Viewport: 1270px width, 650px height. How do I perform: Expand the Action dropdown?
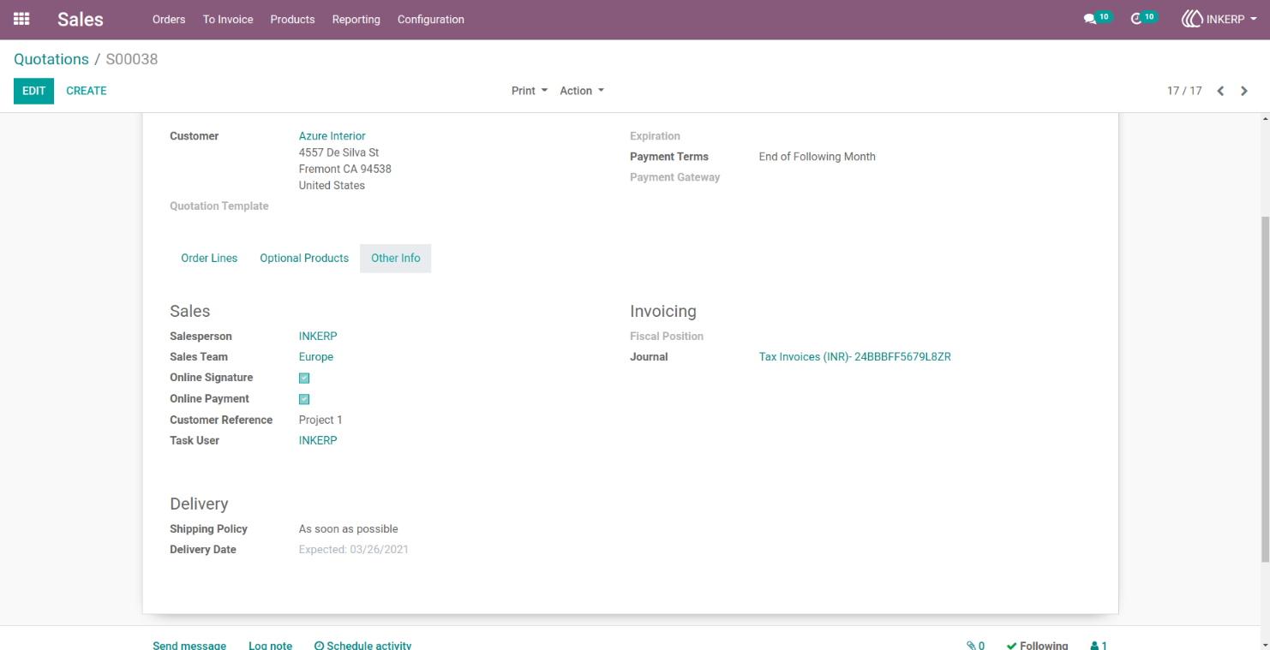582,91
